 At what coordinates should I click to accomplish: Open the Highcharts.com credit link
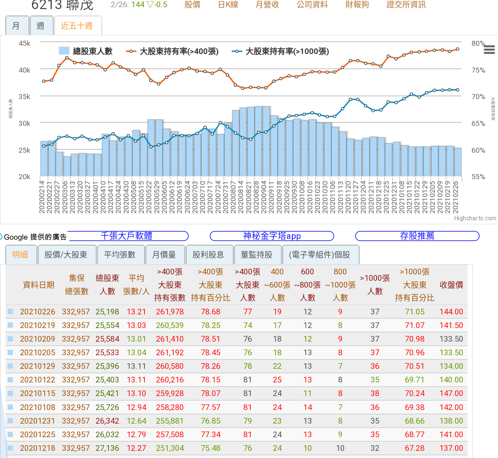475,218
